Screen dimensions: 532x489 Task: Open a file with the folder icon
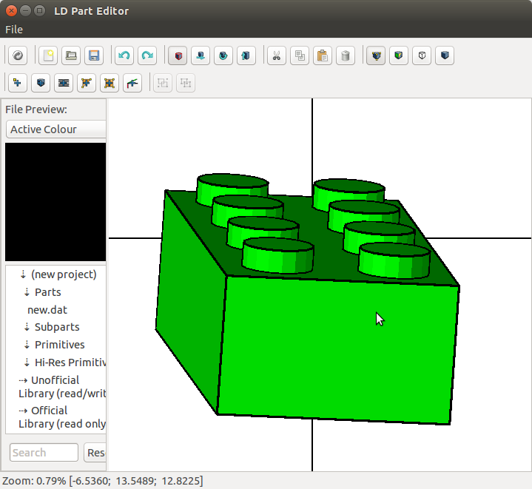click(x=70, y=55)
